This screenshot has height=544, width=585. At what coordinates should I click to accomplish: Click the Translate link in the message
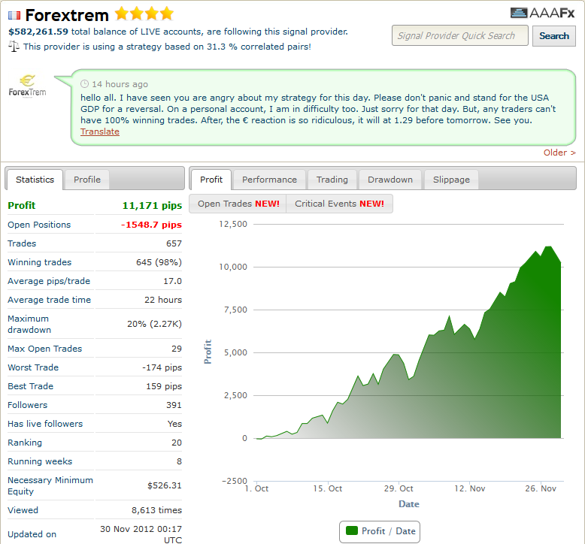(100, 131)
